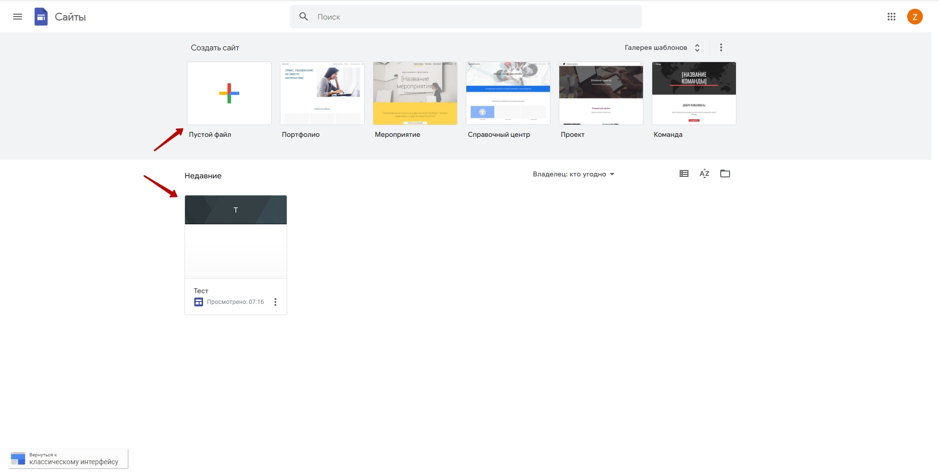The width and height of the screenshot is (939, 473).
Task: Focus the Поиск search field
Action: 466,17
